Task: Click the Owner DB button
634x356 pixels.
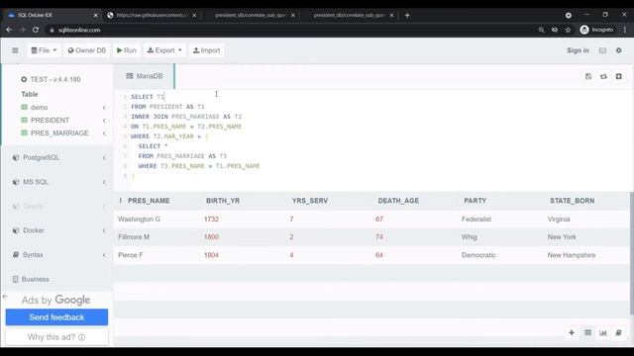Action: tap(86, 50)
